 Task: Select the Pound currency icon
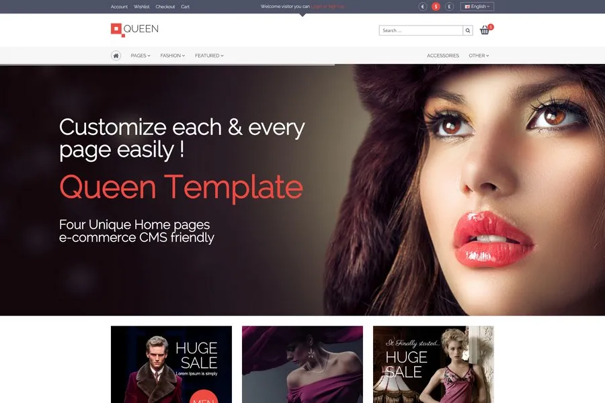pos(449,7)
